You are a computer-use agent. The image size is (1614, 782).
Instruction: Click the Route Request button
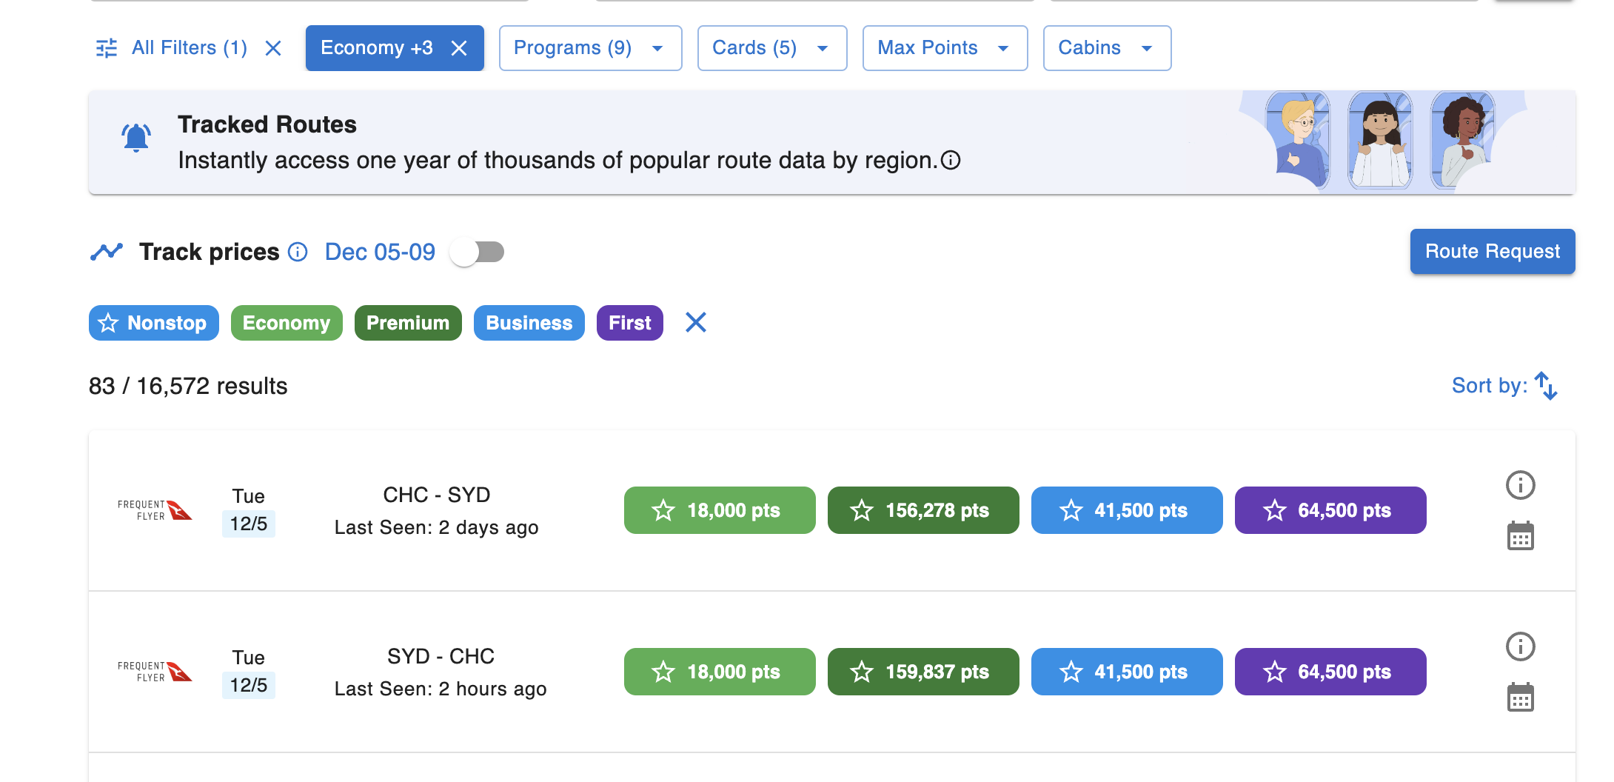click(x=1492, y=252)
